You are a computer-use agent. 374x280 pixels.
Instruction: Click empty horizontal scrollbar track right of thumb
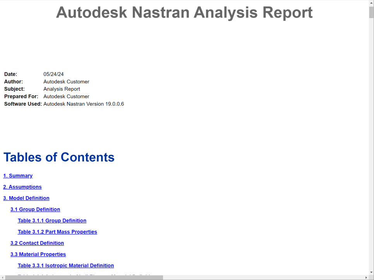point(263,277)
